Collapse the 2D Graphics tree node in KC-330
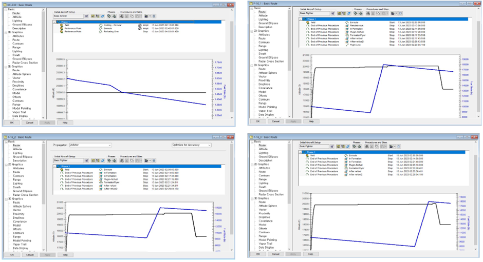Viewport: 483px width, 262px height. (x=6, y=32)
